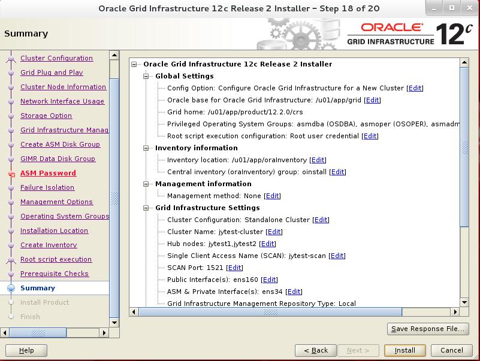Open Cluster Node Information step
This screenshot has height=361, width=480.
(x=63, y=87)
